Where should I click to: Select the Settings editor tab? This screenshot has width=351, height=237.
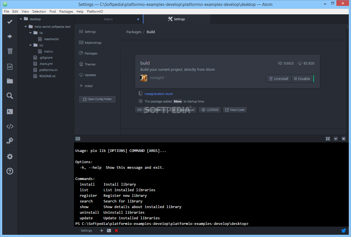coord(177,19)
